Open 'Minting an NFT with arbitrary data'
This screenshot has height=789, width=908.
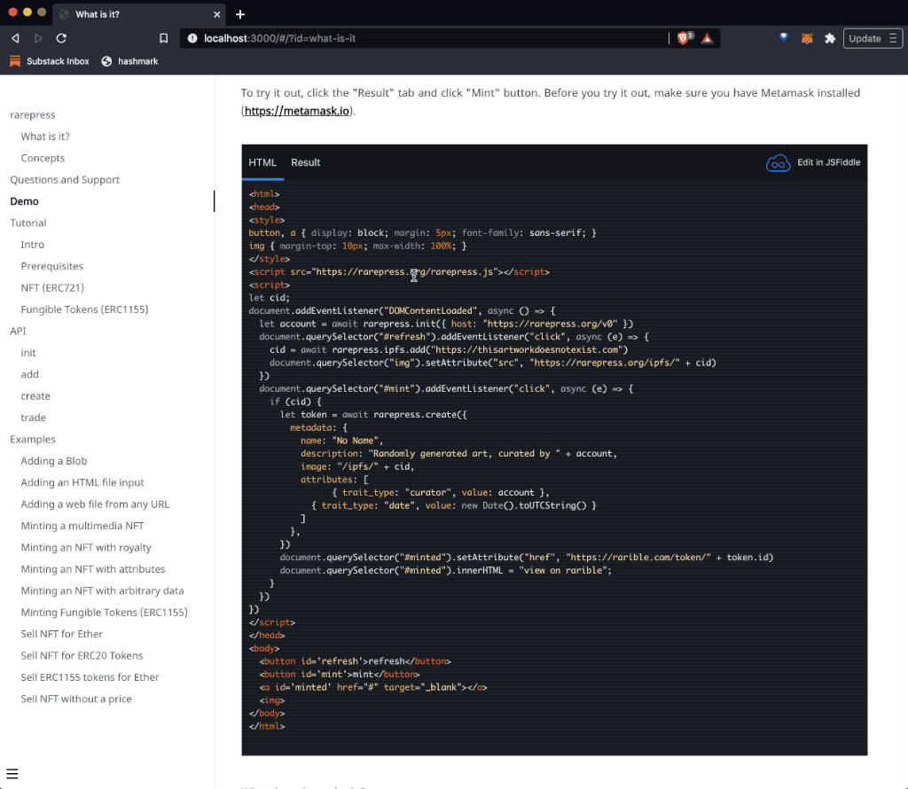[103, 591]
